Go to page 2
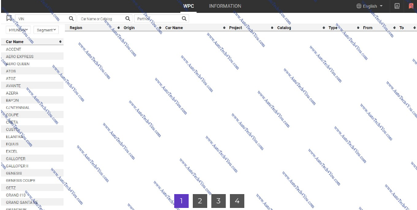The image size is (417, 210). 200,201
